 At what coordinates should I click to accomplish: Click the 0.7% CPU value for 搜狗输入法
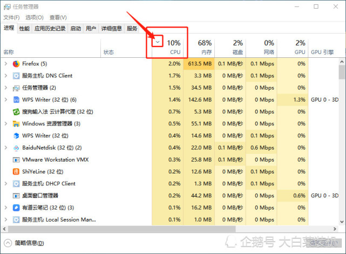(x=174, y=112)
